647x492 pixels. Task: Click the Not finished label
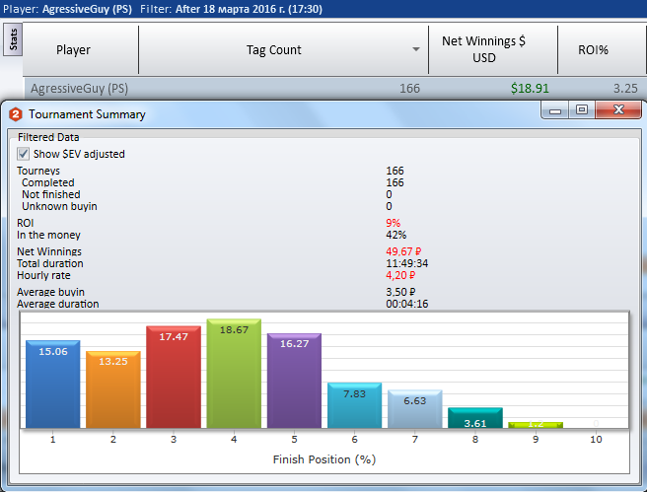(x=51, y=194)
